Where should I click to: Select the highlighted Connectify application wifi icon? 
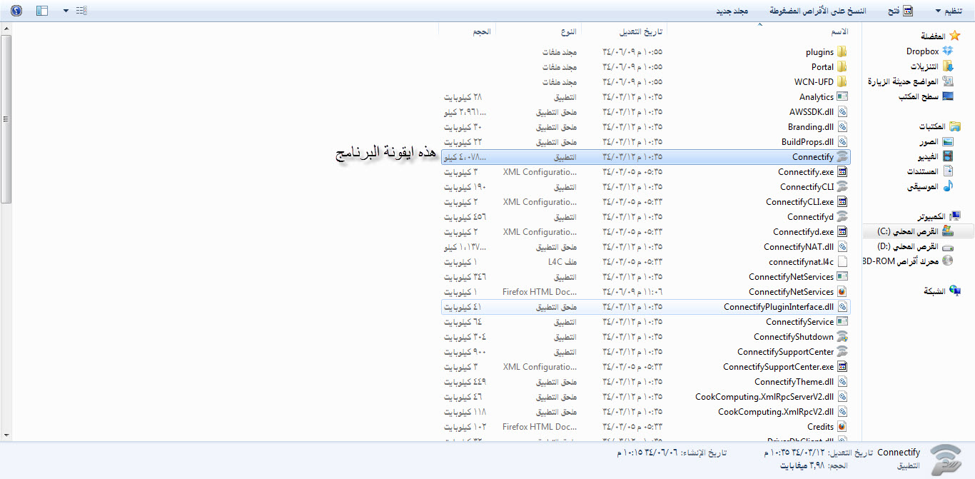(842, 156)
